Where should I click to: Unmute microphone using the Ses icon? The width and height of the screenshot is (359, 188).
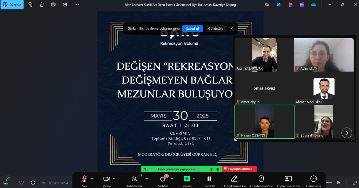[x=84, y=179]
